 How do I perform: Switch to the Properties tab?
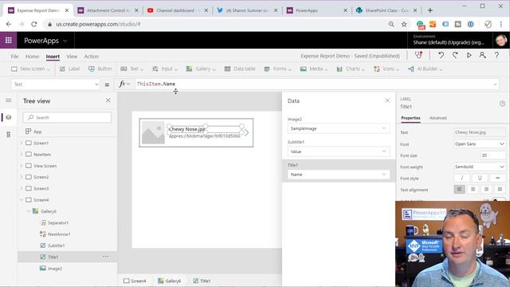coord(410,118)
